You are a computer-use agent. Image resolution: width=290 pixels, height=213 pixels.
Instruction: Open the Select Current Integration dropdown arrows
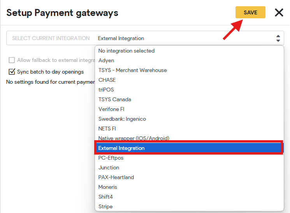click(278, 38)
